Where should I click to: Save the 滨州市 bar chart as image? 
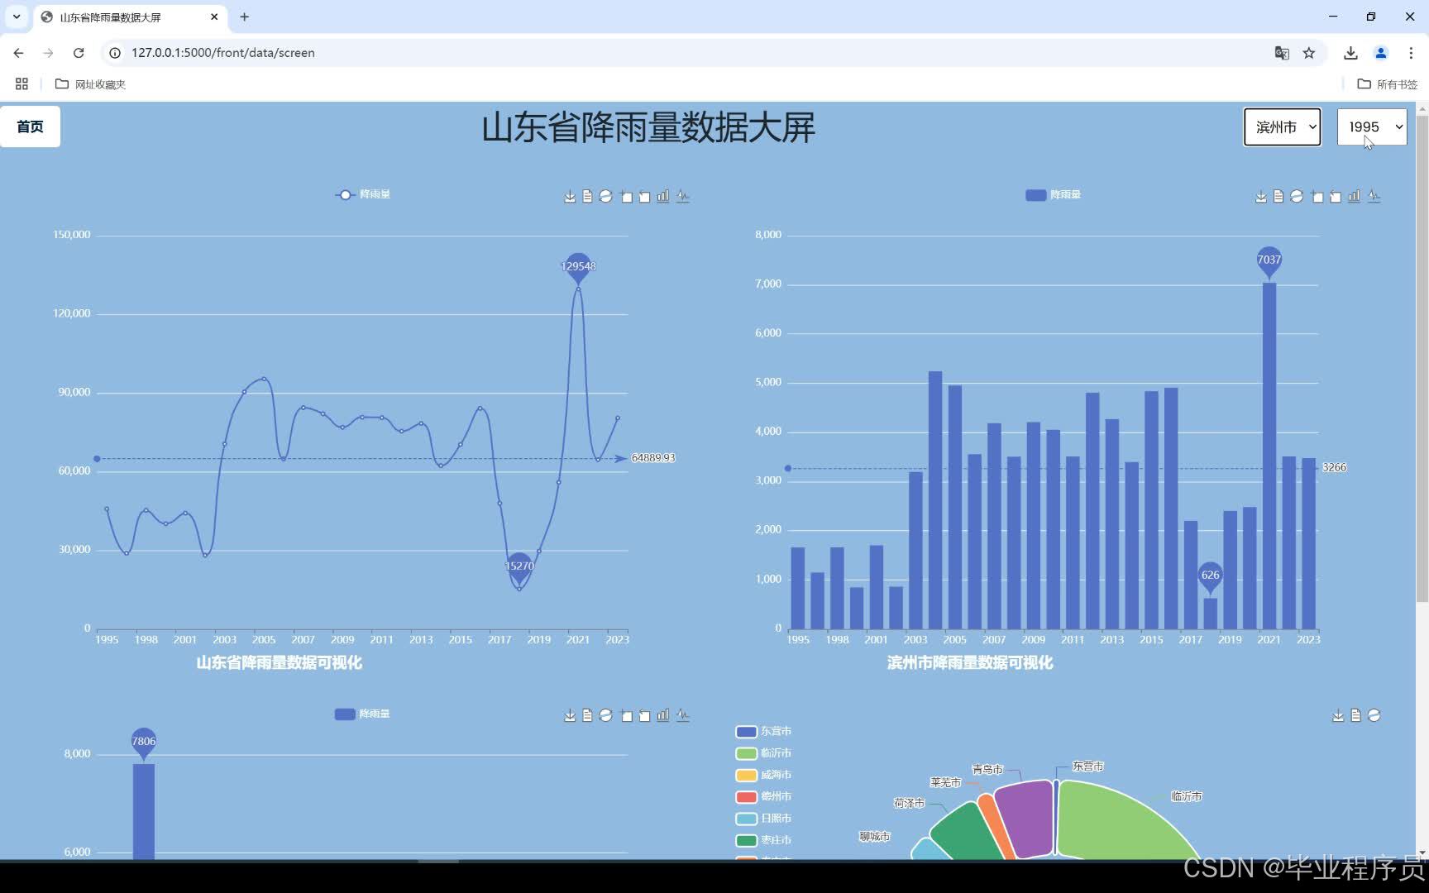click(x=1261, y=196)
